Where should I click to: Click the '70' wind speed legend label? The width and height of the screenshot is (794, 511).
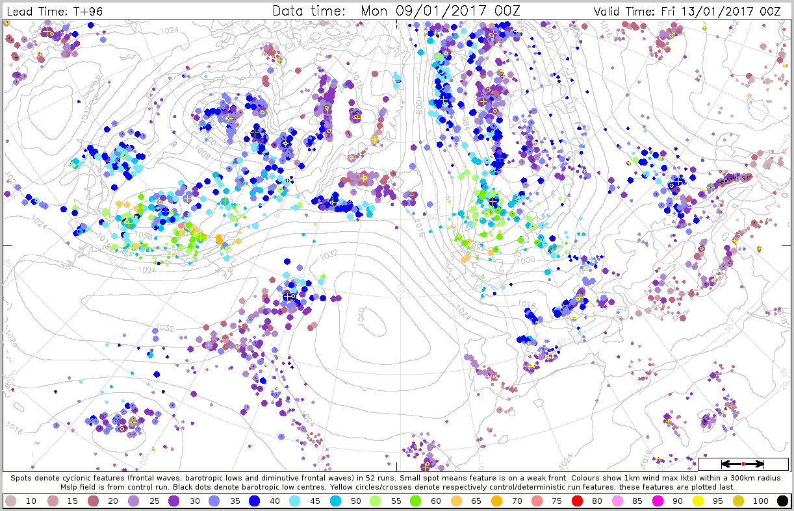click(516, 501)
